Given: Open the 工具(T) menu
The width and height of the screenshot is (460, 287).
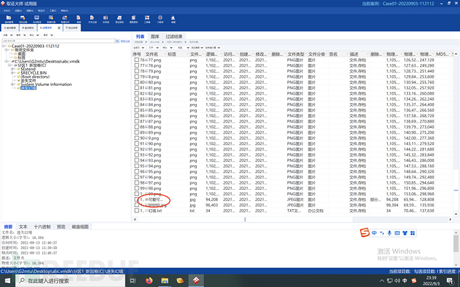Looking at the screenshot, I should tap(53, 11).
